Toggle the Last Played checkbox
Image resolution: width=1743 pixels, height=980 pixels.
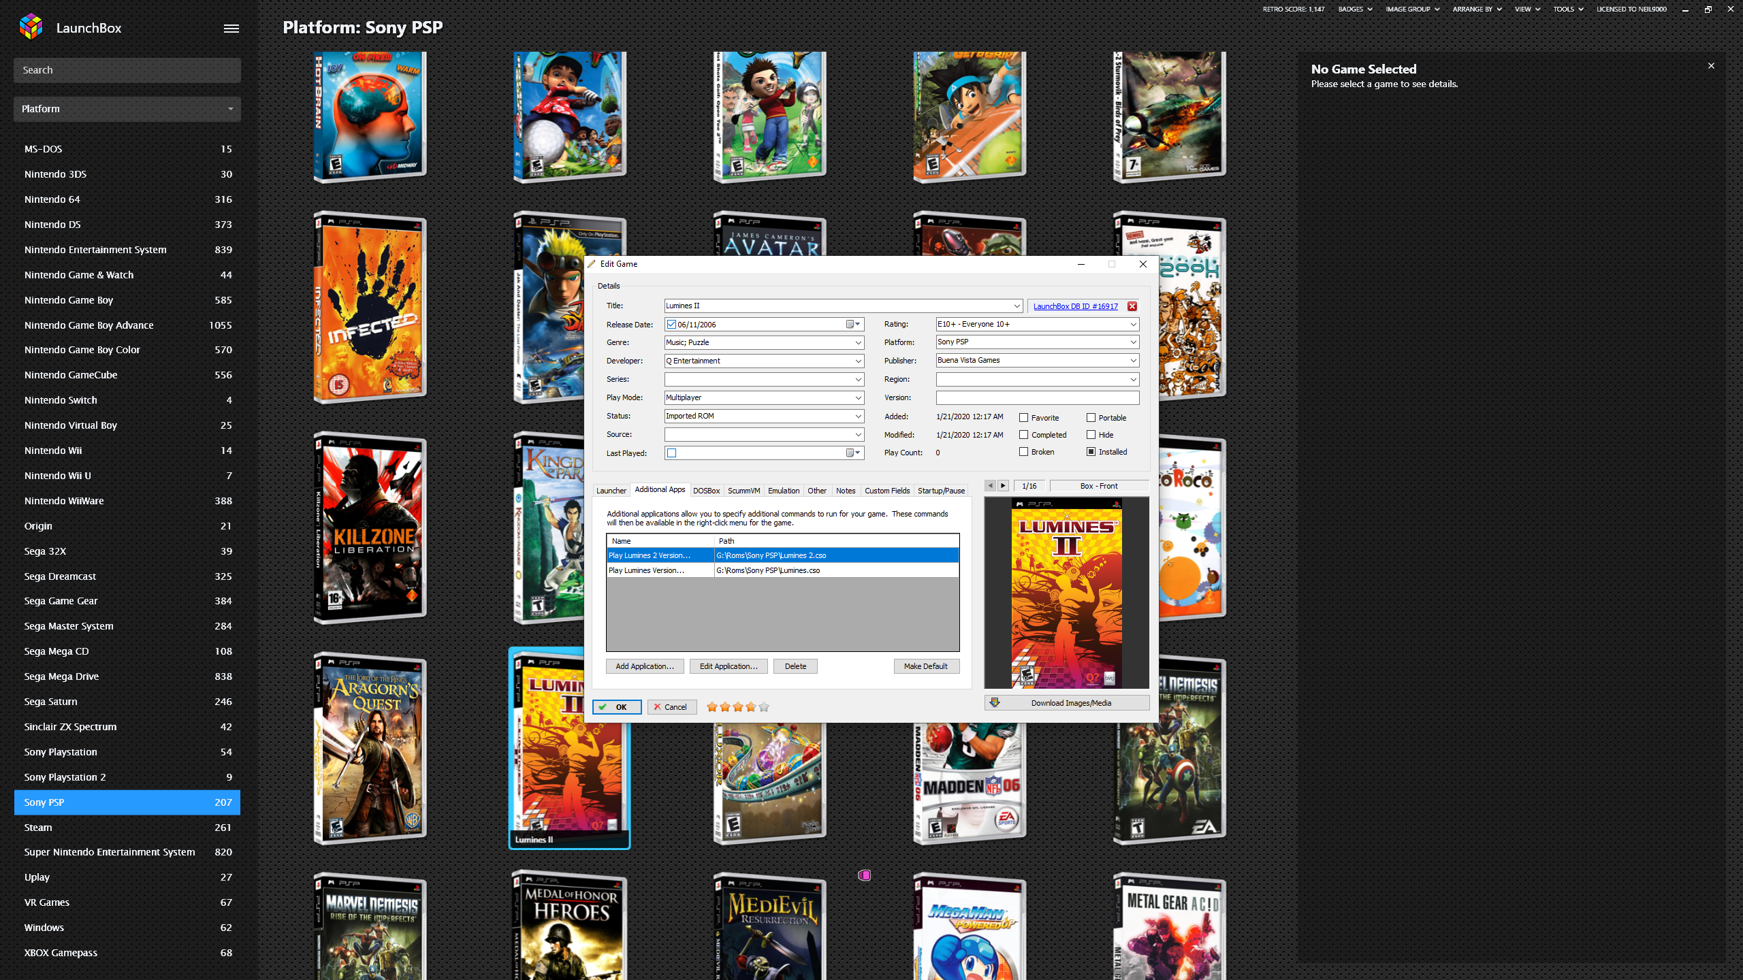(x=671, y=453)
